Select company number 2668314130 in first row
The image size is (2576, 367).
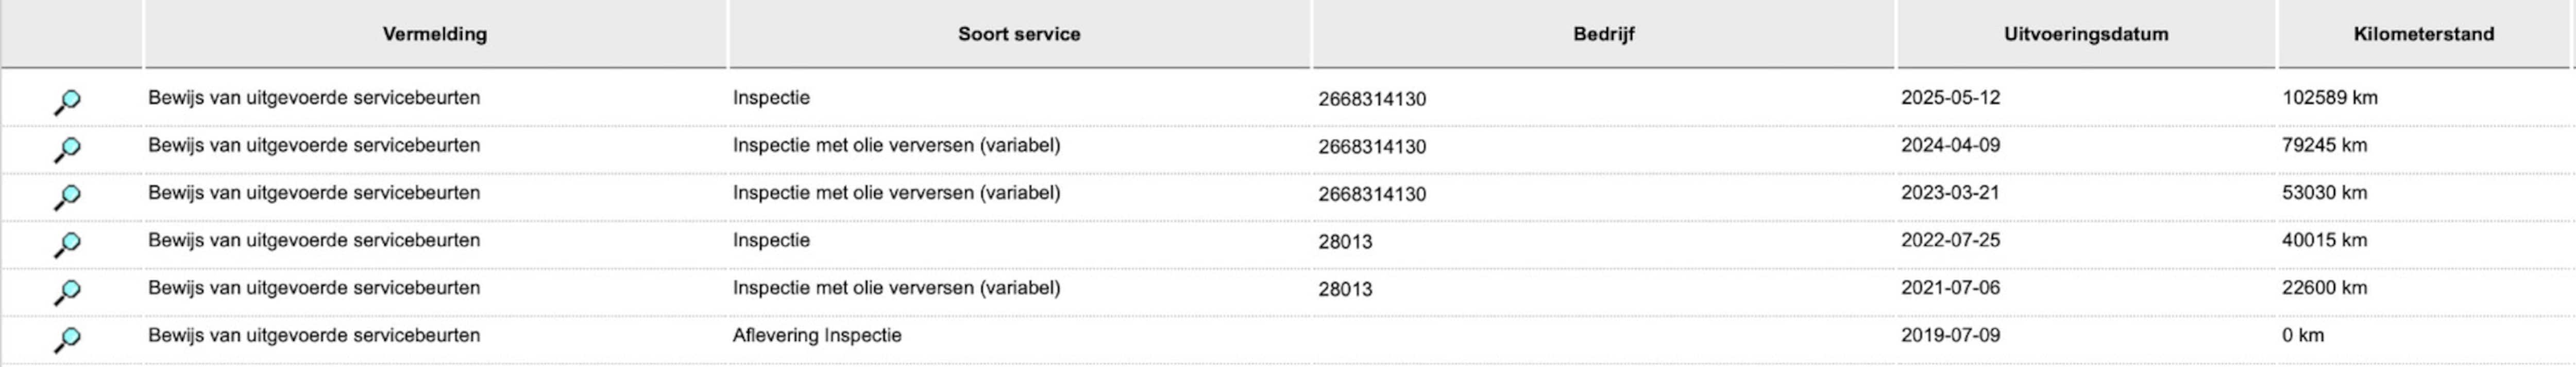tap(1372, 99)
